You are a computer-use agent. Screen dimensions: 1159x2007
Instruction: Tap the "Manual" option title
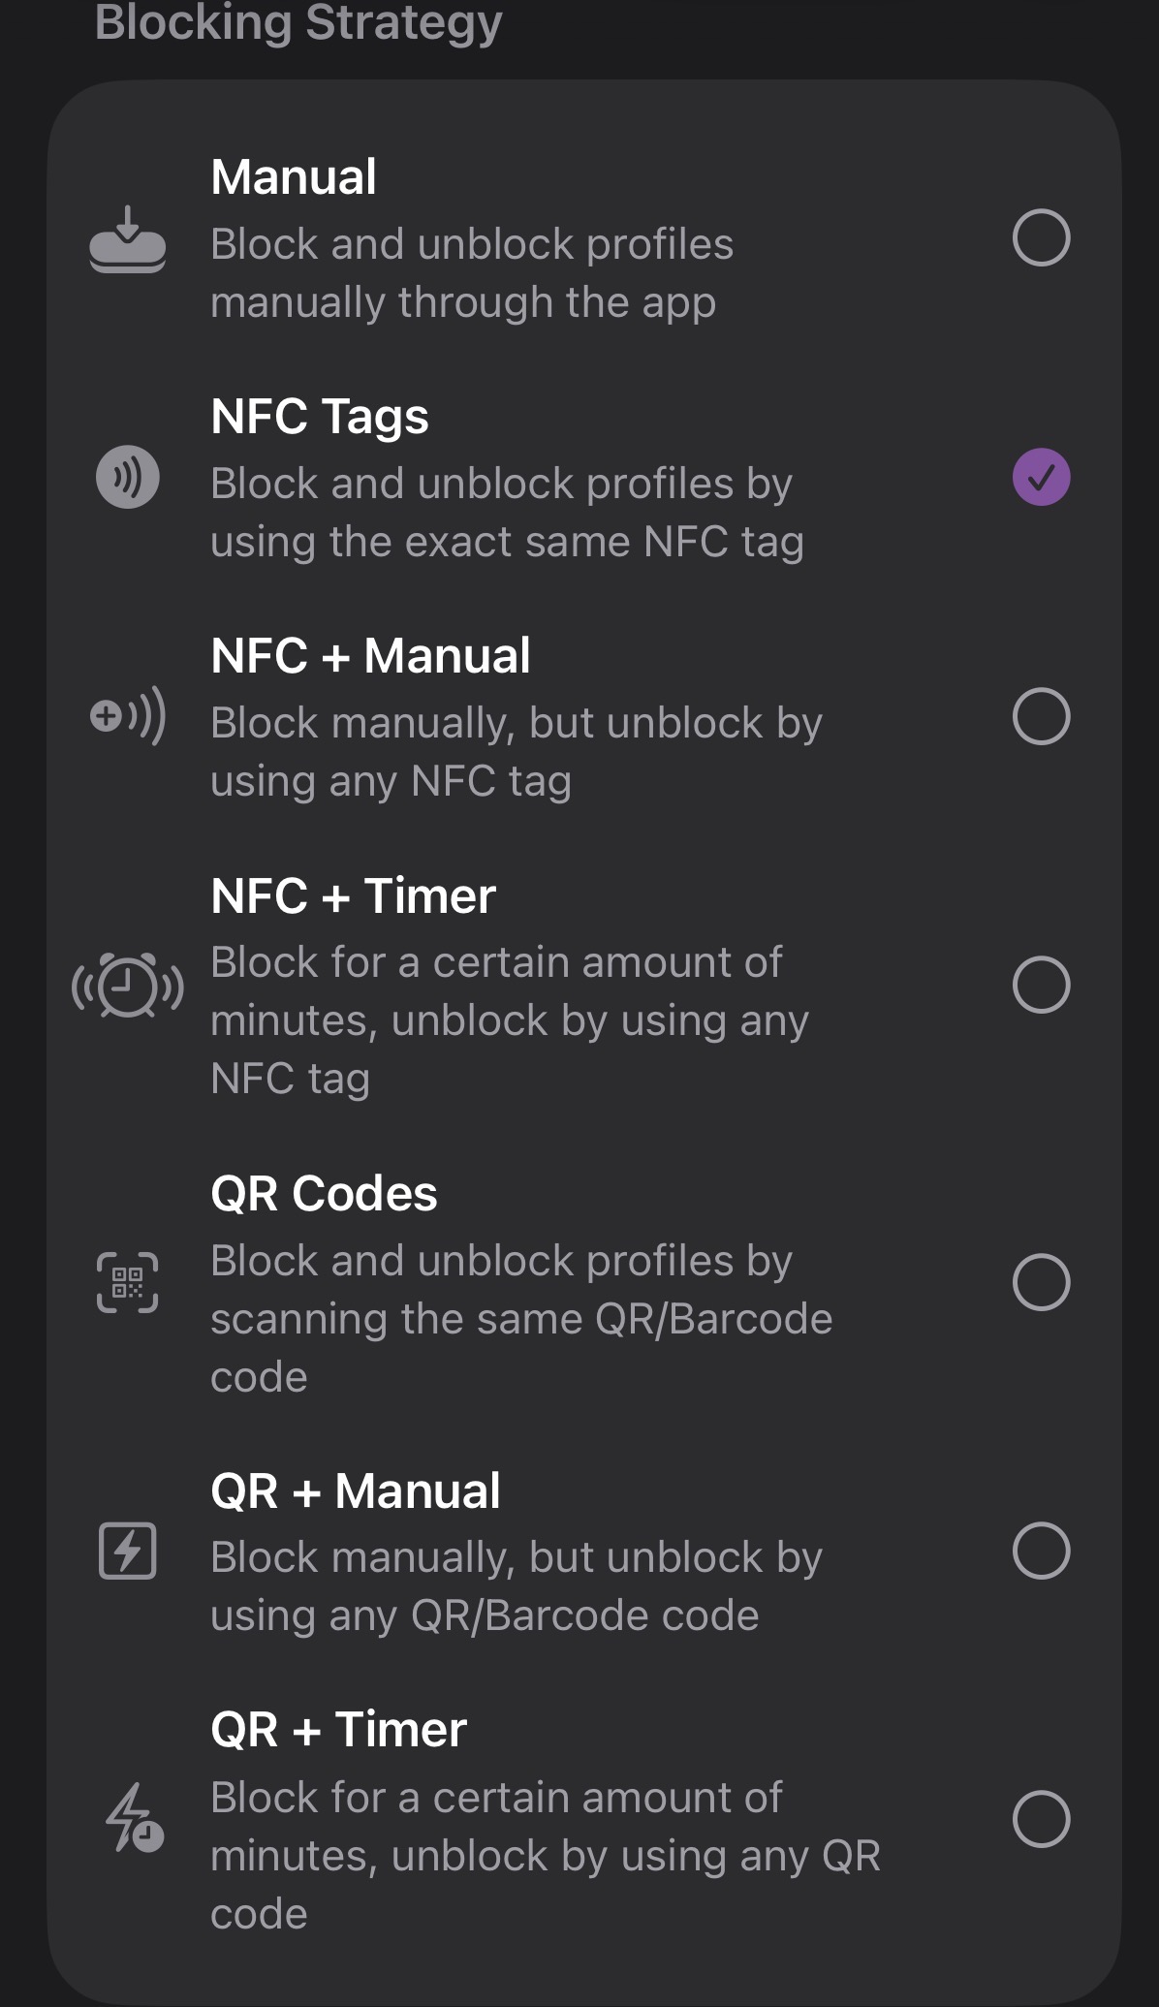click(x=294, y=177)
